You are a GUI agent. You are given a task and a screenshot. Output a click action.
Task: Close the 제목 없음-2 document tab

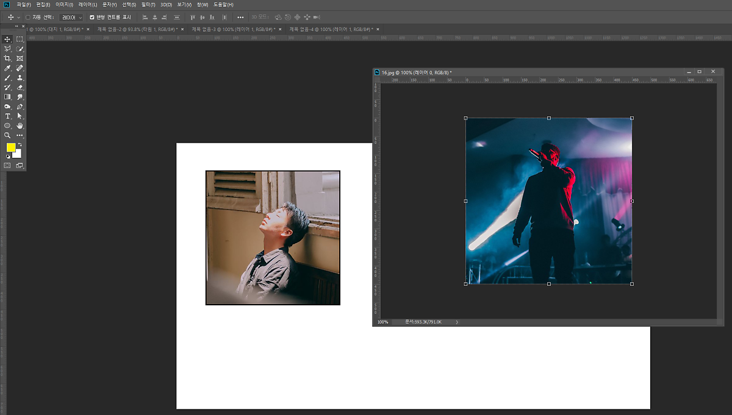(182, 29)
